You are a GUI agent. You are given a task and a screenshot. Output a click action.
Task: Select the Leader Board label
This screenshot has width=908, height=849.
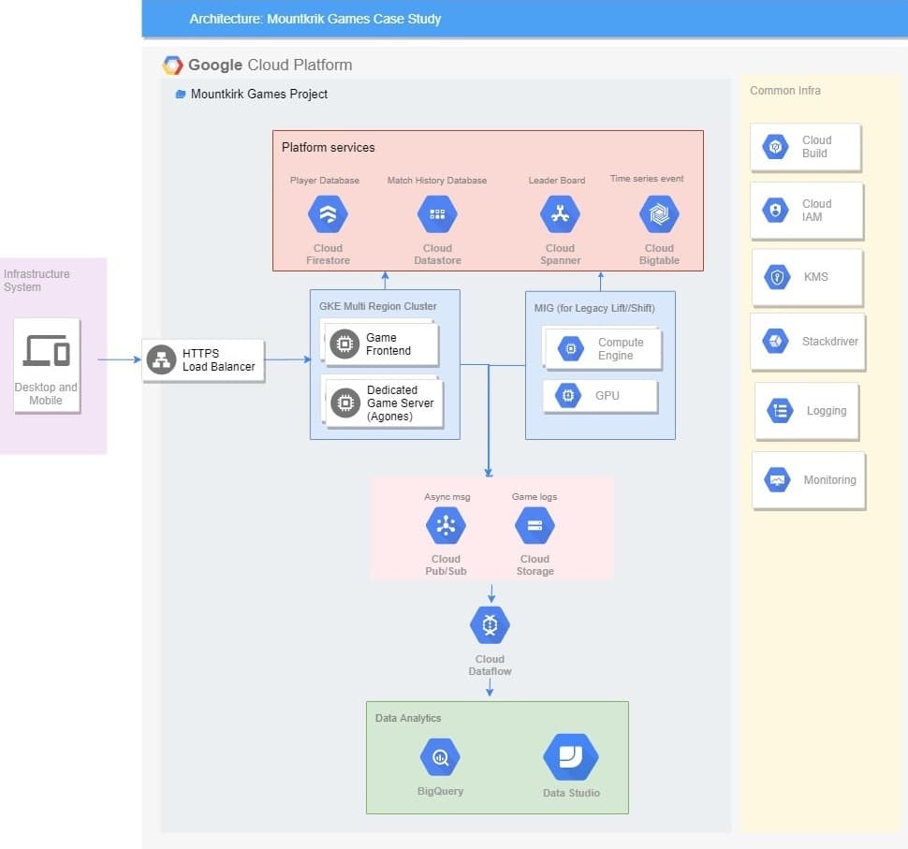(x=557, y=180)
